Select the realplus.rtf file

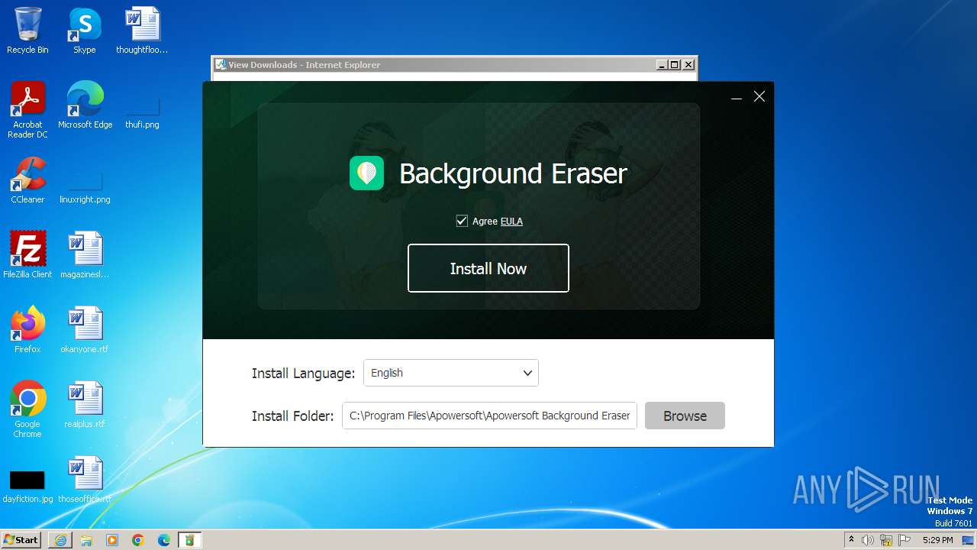point(85,405)
